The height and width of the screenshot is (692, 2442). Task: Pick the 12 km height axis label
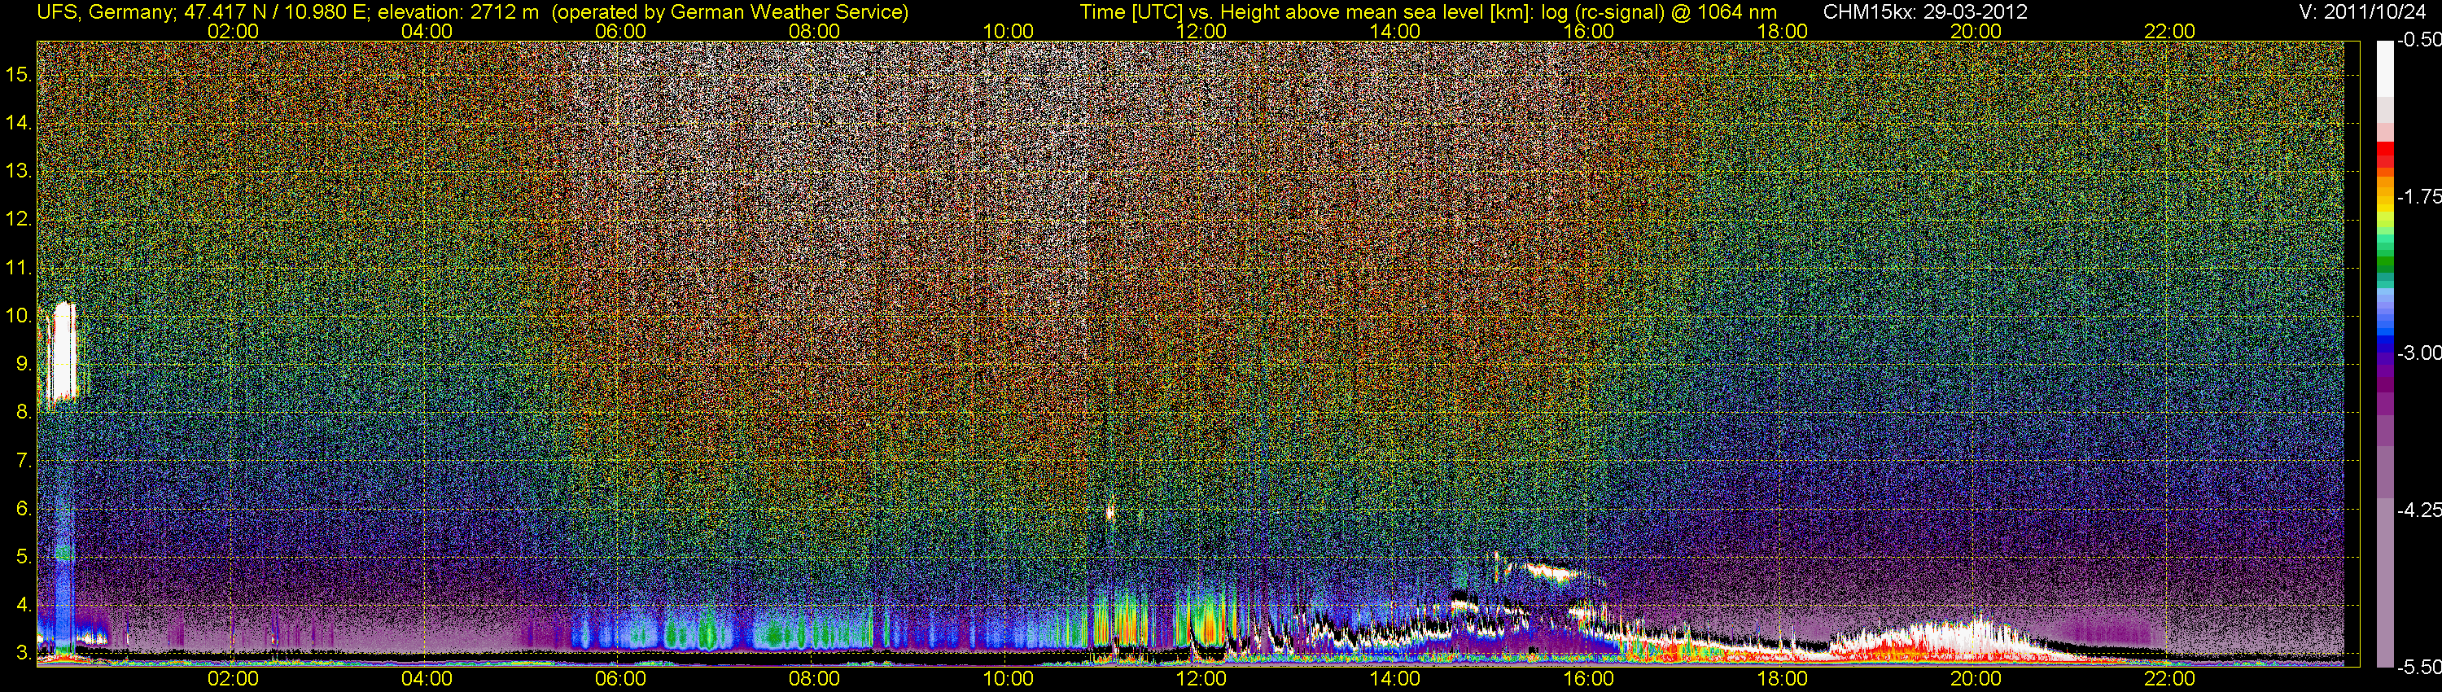(19, 219)
